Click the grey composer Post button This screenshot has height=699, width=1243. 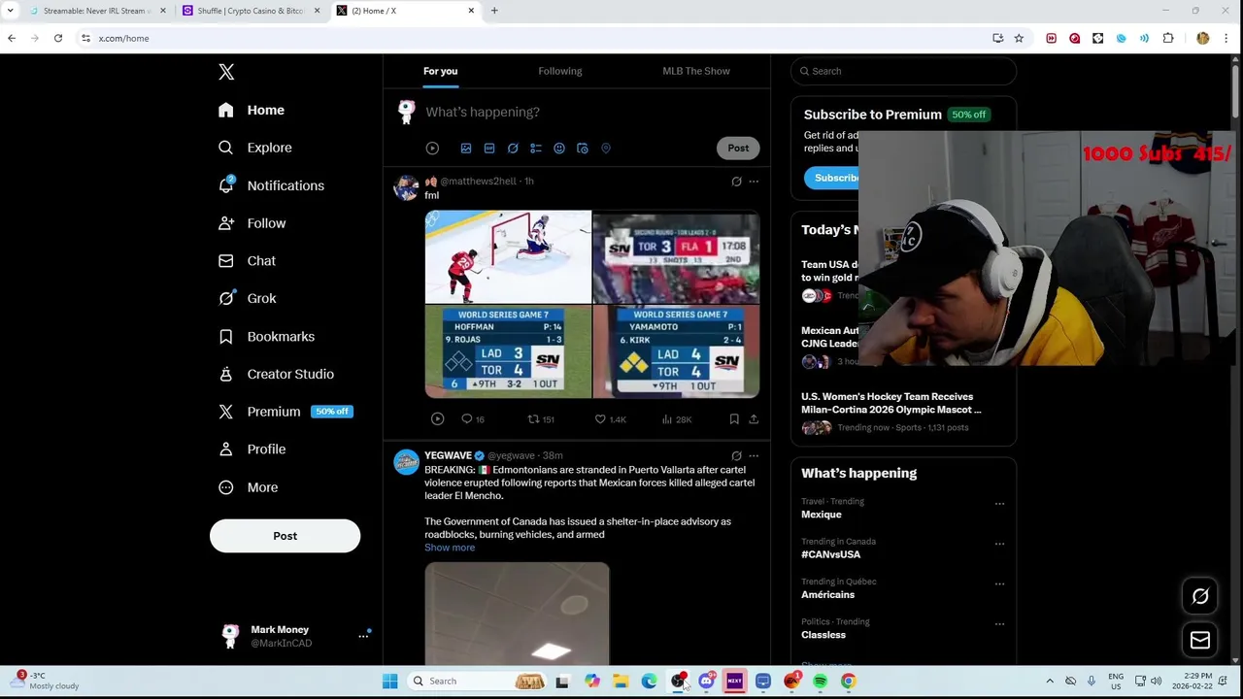(738, 149)
